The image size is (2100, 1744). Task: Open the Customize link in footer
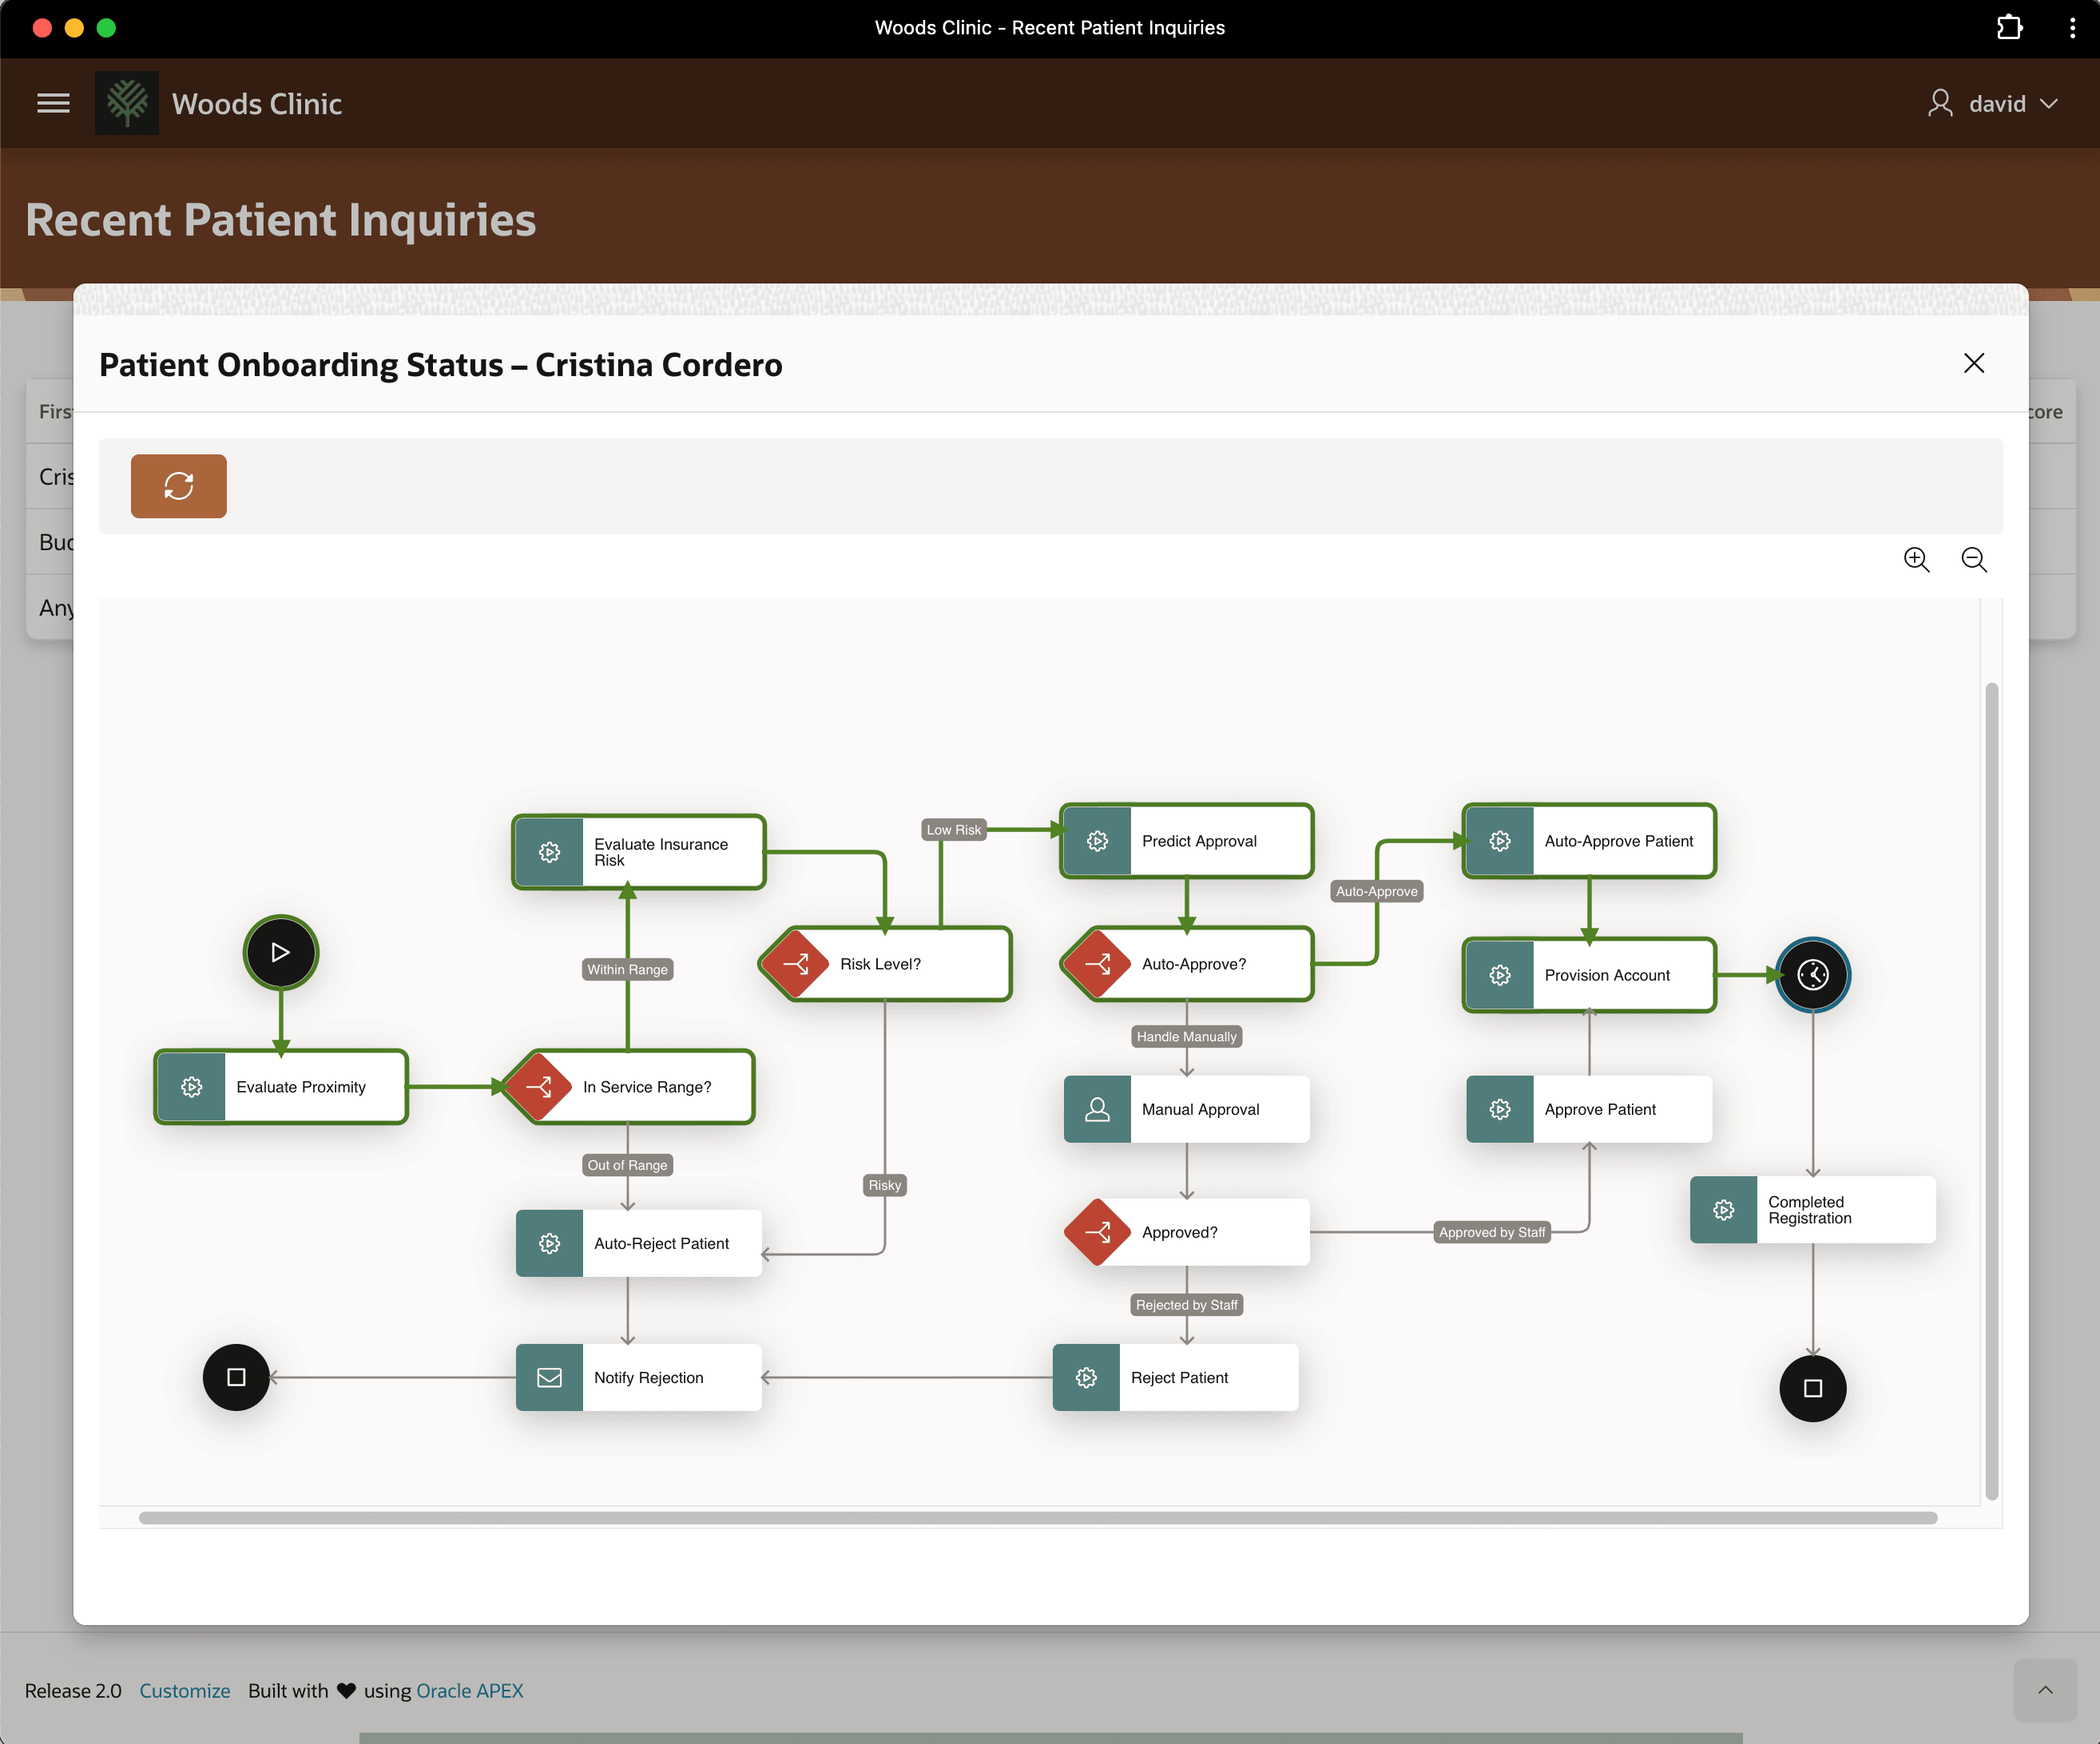point(184,1690)
